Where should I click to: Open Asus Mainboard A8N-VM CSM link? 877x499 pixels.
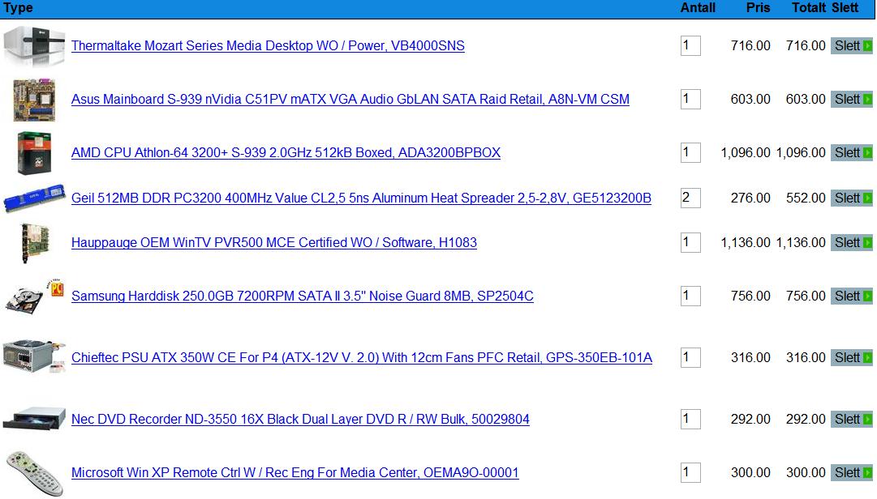pos(350,100)
